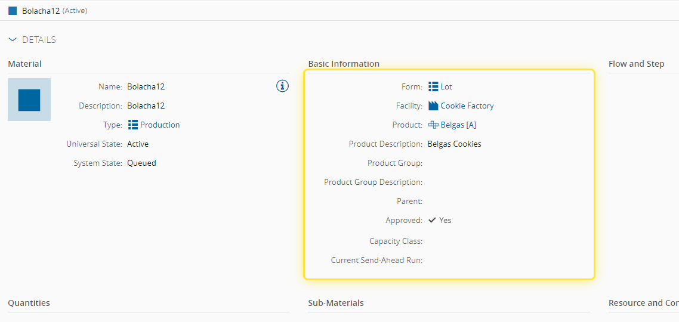This screenshot has height=322, width=679.
Task: Open the Cookie Factory facility link
Action: (x=467, y=106)
